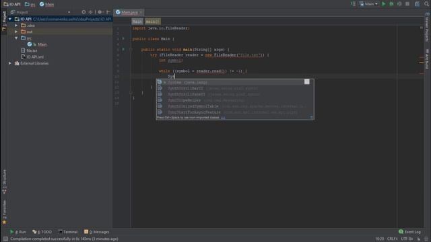
Task: Open Search Everywhere magnifier icon
Action: pyautogui.click(x=426, y=4)
